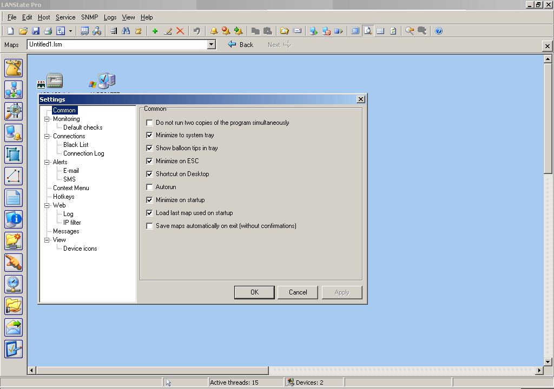Click the horizontal scrollbar thumb

pos(152,370)
